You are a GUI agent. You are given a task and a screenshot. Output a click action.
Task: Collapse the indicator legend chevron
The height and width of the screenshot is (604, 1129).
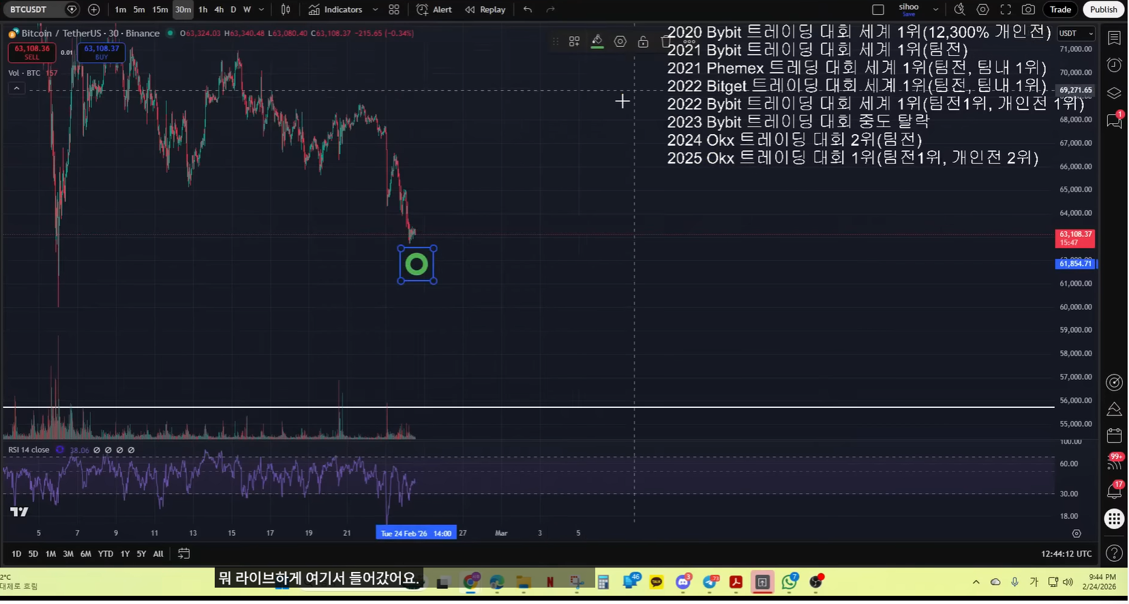point(16,88)
